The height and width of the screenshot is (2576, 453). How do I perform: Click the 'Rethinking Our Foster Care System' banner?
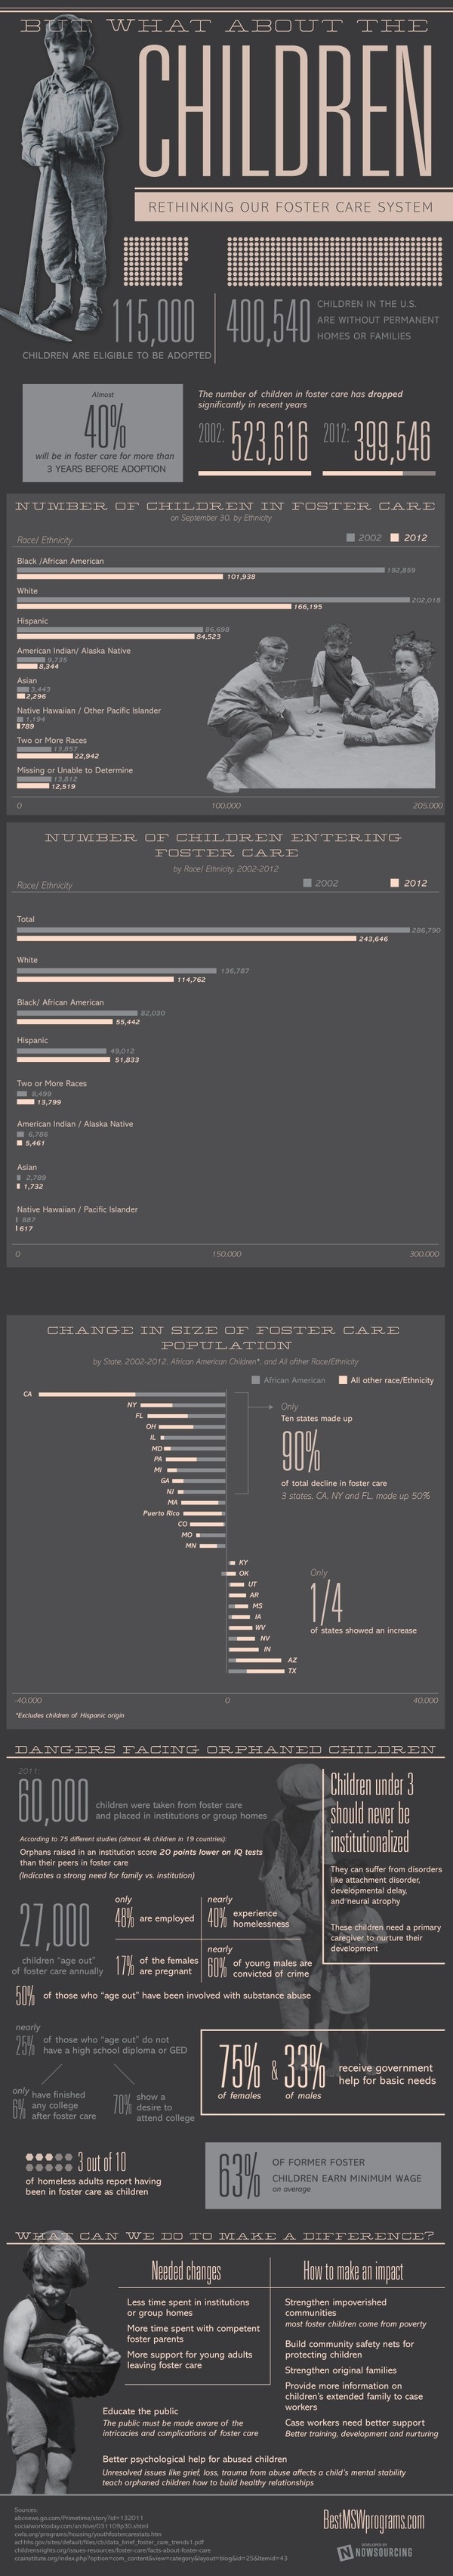click(x=291, y=207)
